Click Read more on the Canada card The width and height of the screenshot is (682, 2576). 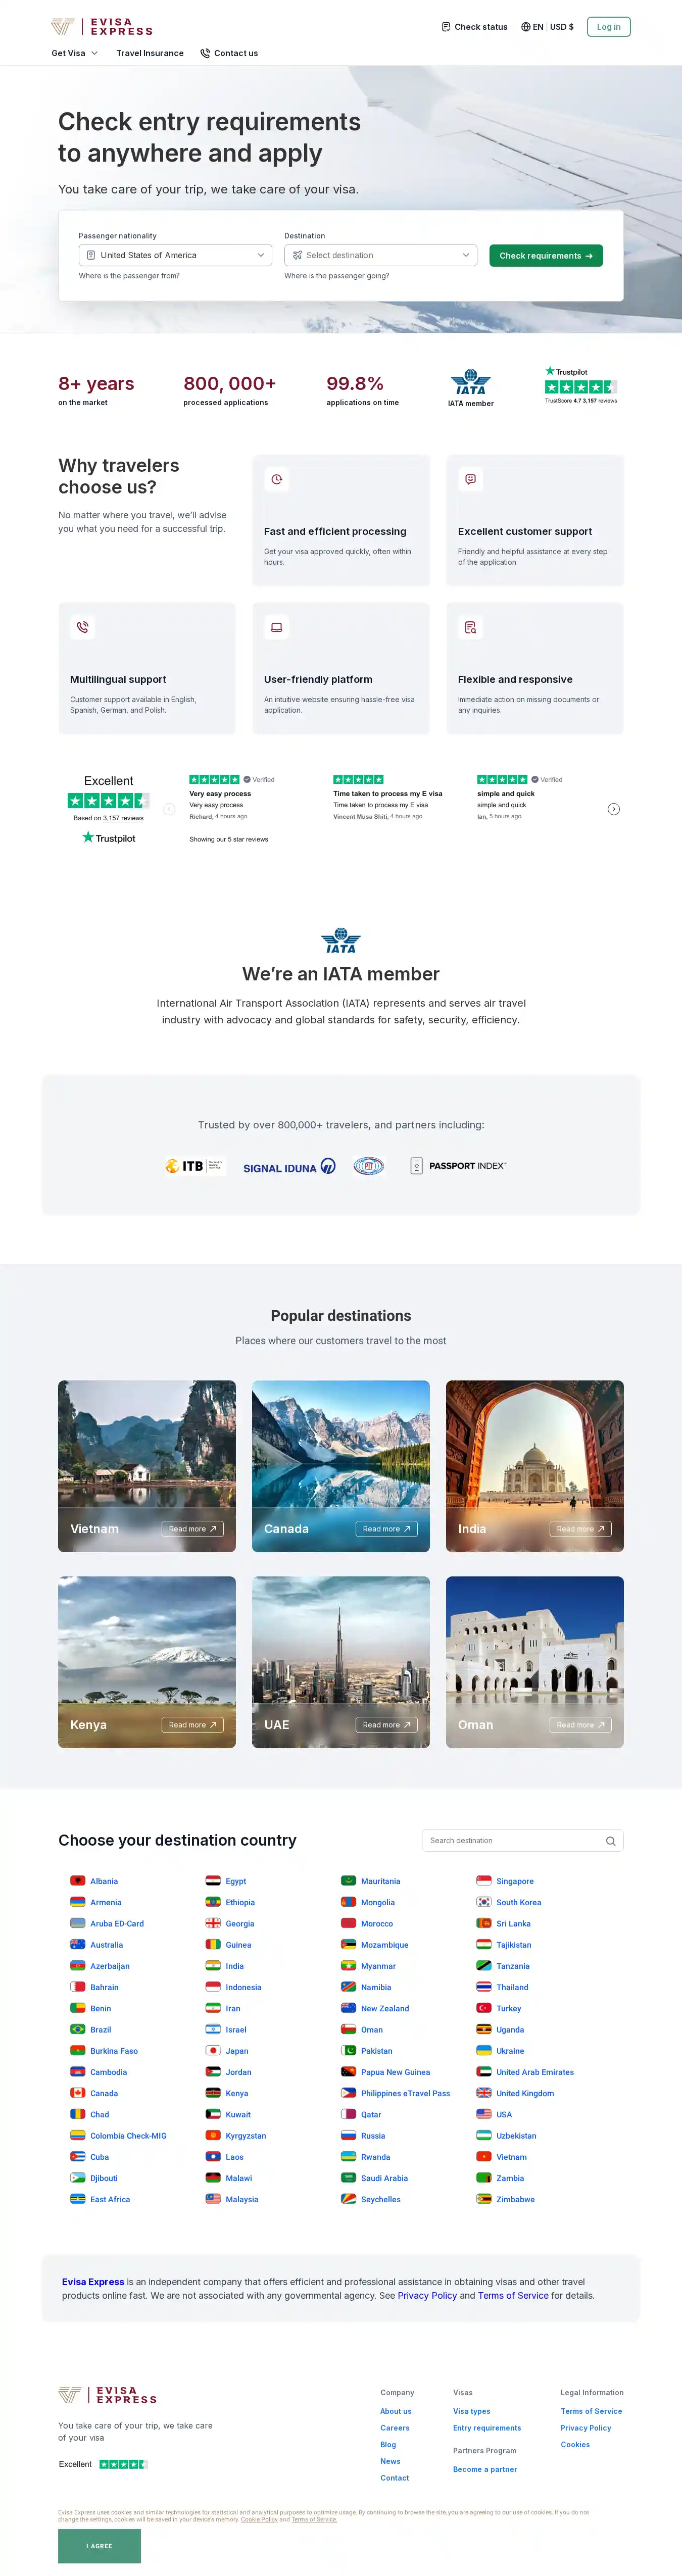pyautogui.click(x=386, y=1529)
